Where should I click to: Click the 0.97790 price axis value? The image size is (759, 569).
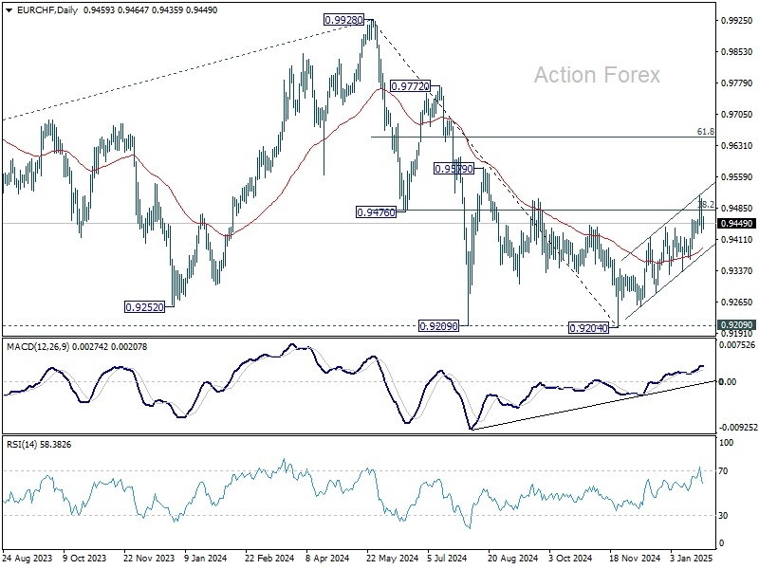pyautogui.click(x=737, y=83)
